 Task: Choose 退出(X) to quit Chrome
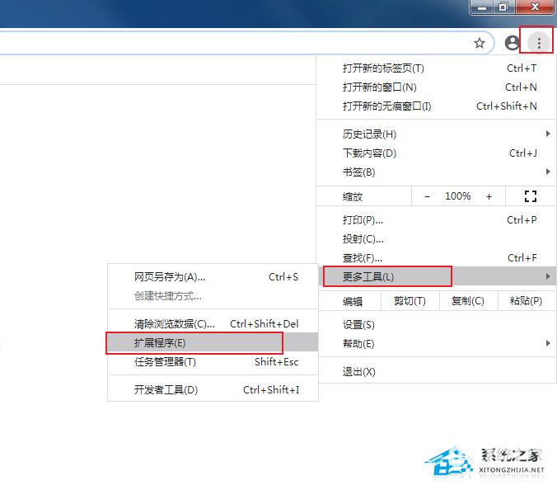[437, 371]
